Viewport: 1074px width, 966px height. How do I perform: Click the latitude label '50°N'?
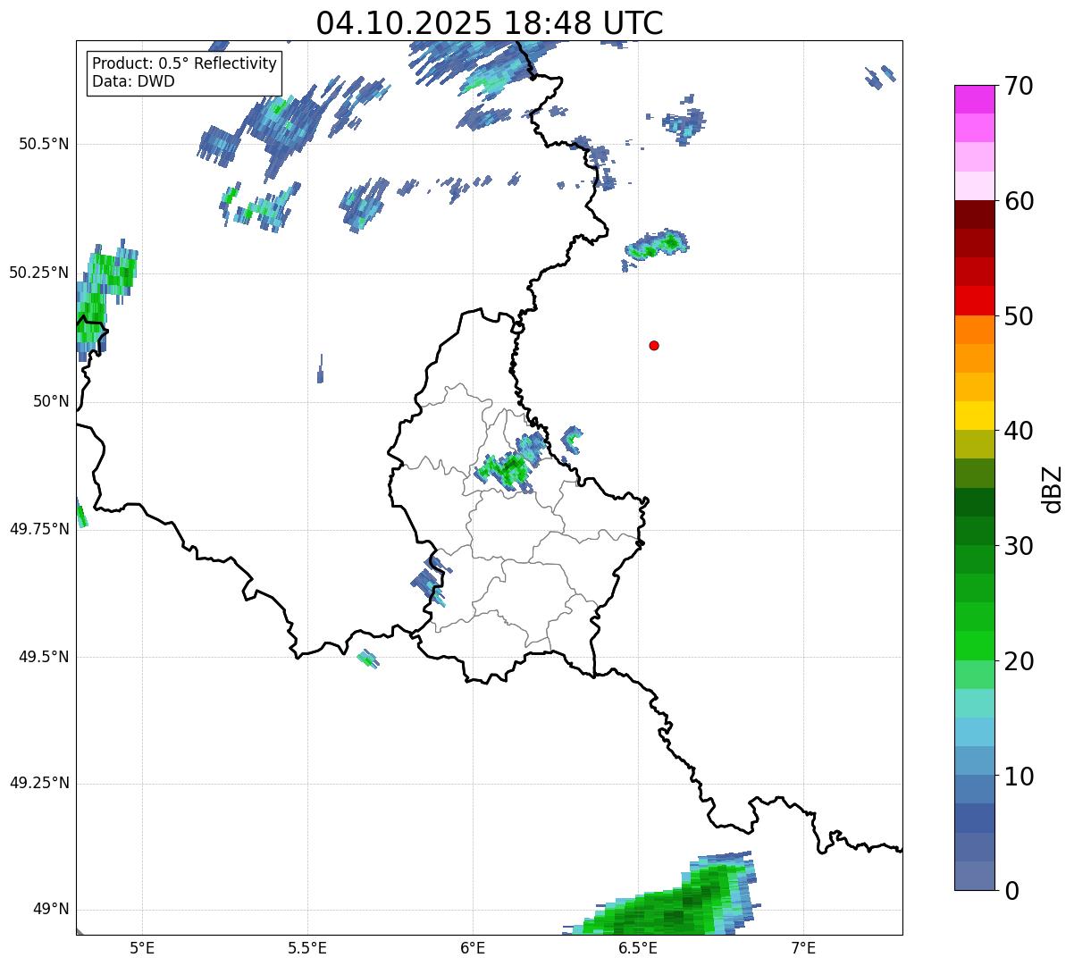pos(51,401)
